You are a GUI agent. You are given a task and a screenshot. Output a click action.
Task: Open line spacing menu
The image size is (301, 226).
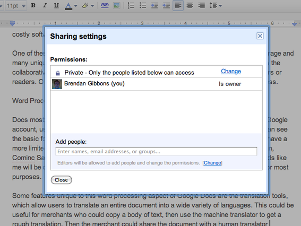pyautogui.click(x=216, y=5)
